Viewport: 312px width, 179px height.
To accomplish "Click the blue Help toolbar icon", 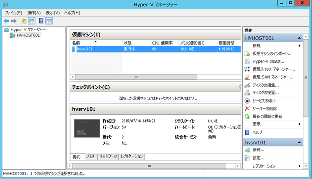I will coord(41,21).
